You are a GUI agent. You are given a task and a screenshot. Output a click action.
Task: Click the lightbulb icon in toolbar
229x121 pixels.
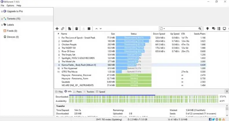(207, 29)
